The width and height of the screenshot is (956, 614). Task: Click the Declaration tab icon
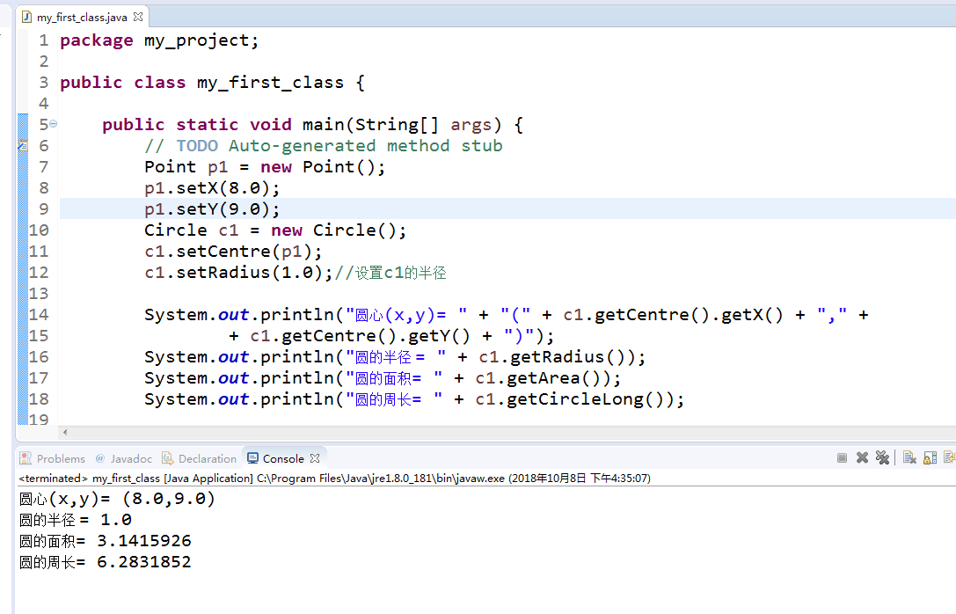(x=168, y=458)
